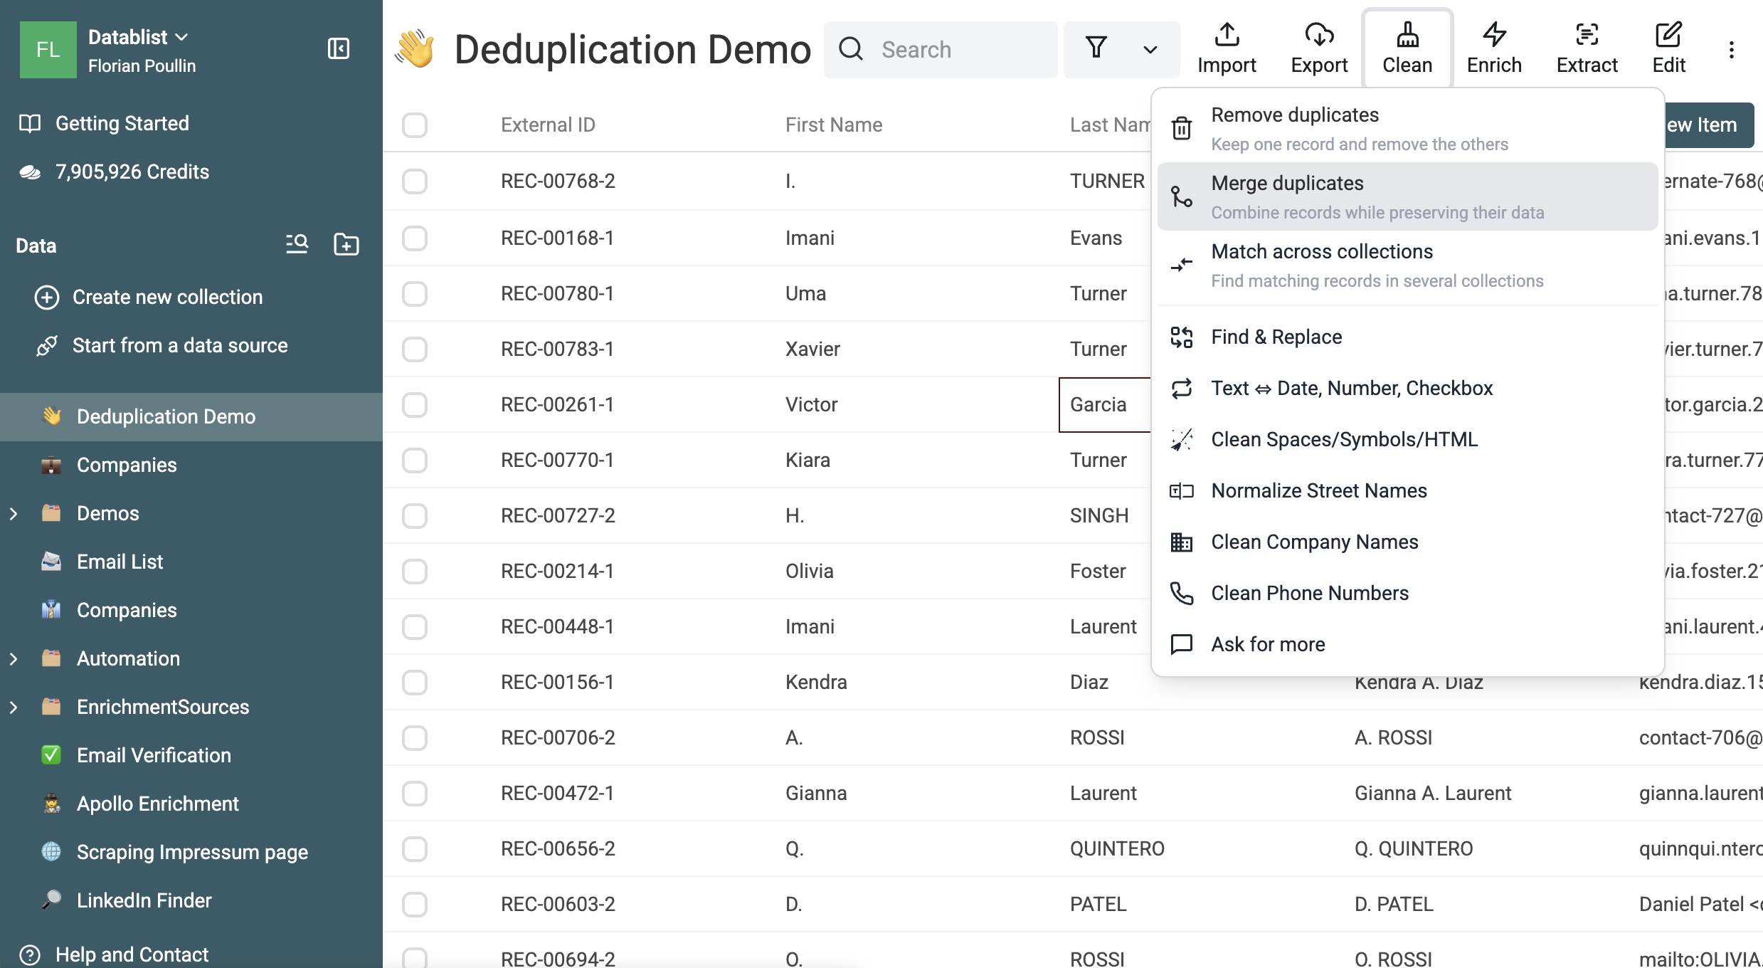Screen dimensions: 1763x968
Task: Click the credits coins icon
Action: point(30,172)
